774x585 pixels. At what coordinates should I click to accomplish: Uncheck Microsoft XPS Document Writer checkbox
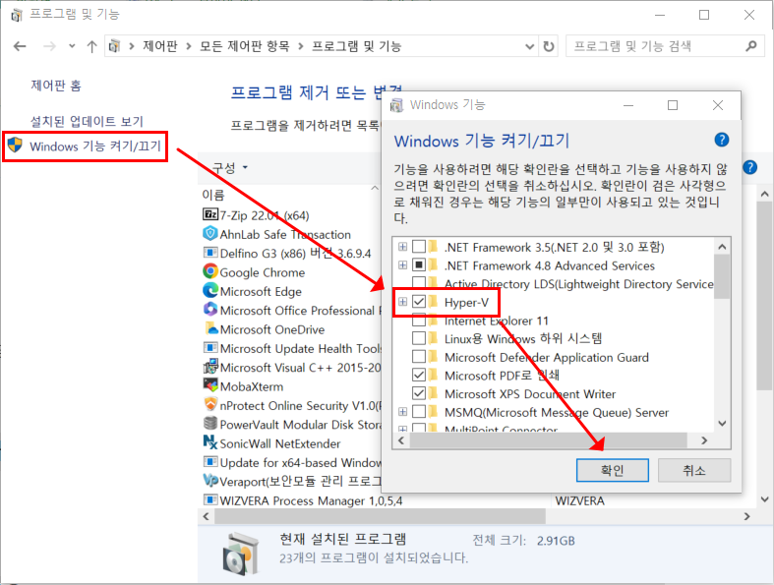tap(419, 393)
